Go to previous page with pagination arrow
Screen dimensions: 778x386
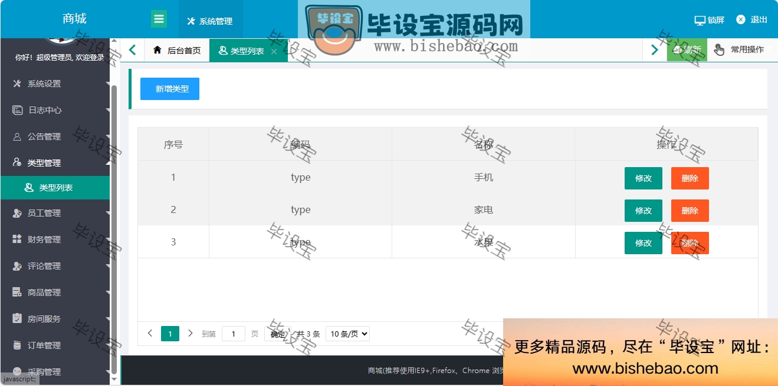[x=150, y=334]
